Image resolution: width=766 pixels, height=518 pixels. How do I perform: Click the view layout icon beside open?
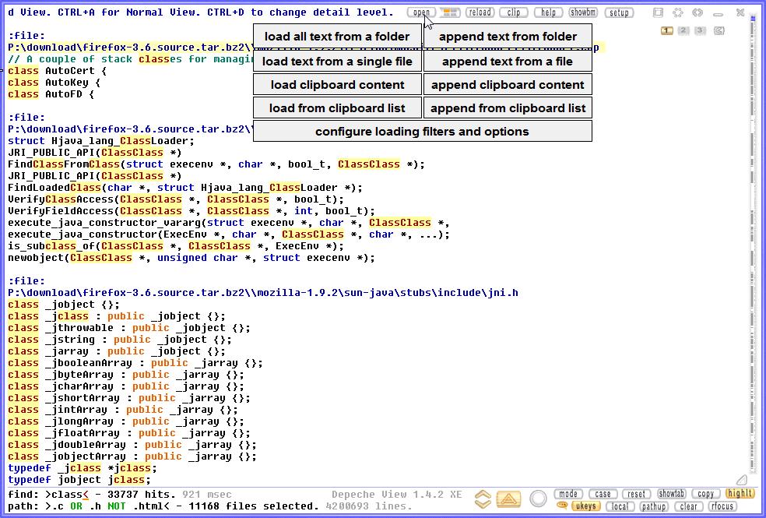(x=449, y=12)
